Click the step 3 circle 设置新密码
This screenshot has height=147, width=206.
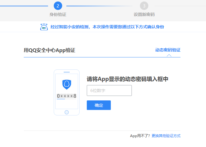click(x=144, y=6)
